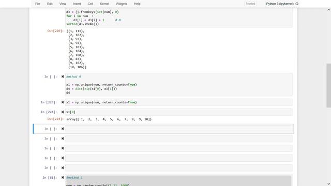Run cell In [223] with run icon

click(x=63, y=102)
